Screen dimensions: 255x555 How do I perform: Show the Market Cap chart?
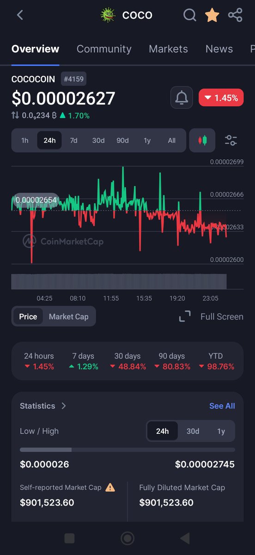[68, 317]
